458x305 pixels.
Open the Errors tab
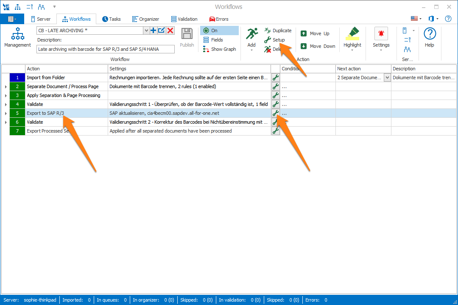219,19
